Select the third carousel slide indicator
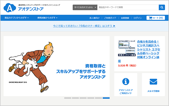This screenshot has height=106, width=169. coord(83,98)
